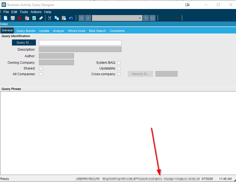Go to the next record
The height and width of the screenshot is (182, 236).
point(146,18)
